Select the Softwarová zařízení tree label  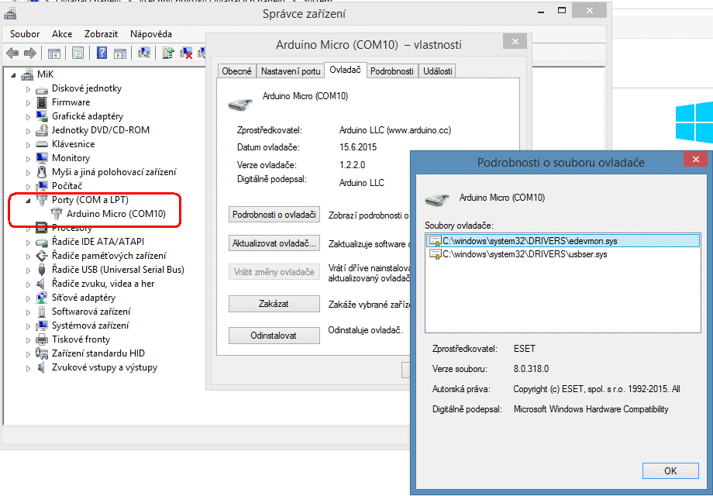pyautogui.click(x=91, y=312)
